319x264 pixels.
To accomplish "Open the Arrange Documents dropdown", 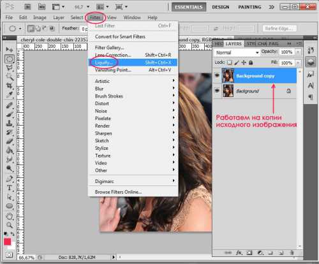I will (x=103, y=7).
